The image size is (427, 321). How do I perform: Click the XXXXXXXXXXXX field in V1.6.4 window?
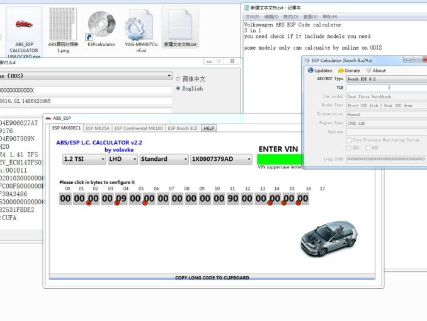[86, 90]
